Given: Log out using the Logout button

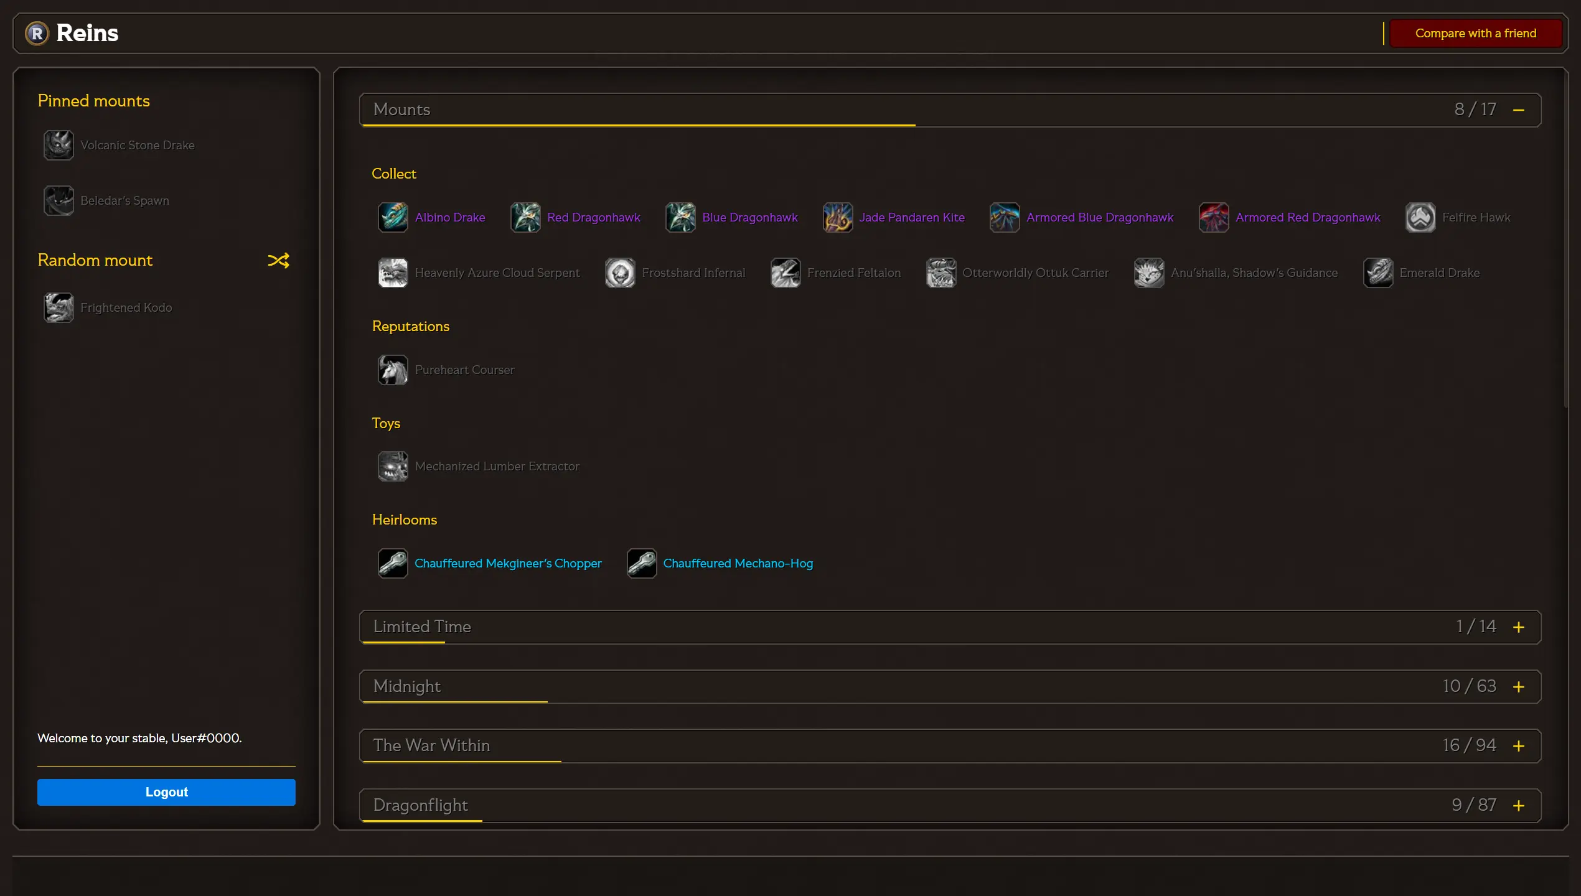Looking at the screenshot, I should (166, 792).
